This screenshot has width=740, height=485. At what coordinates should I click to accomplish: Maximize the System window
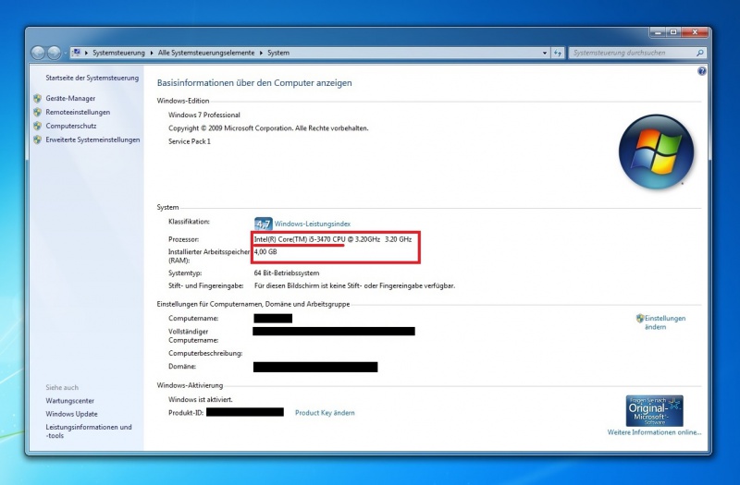[673, 32]
